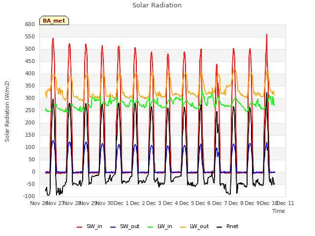This screenshot has width=315, height=236.
Task: Toggle the LW_out legend entry
Action: (x=194, y=226)
